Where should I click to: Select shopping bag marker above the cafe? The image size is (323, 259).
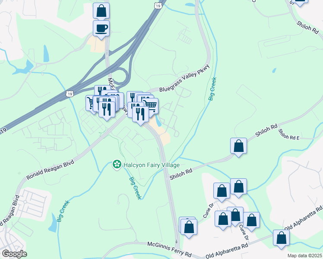click(x=101, y=11)
